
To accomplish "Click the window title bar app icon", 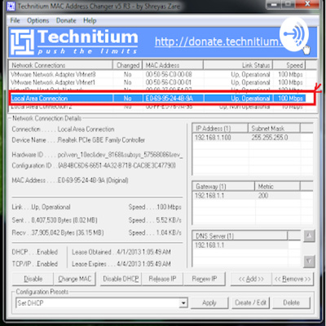I will [11, 6].
